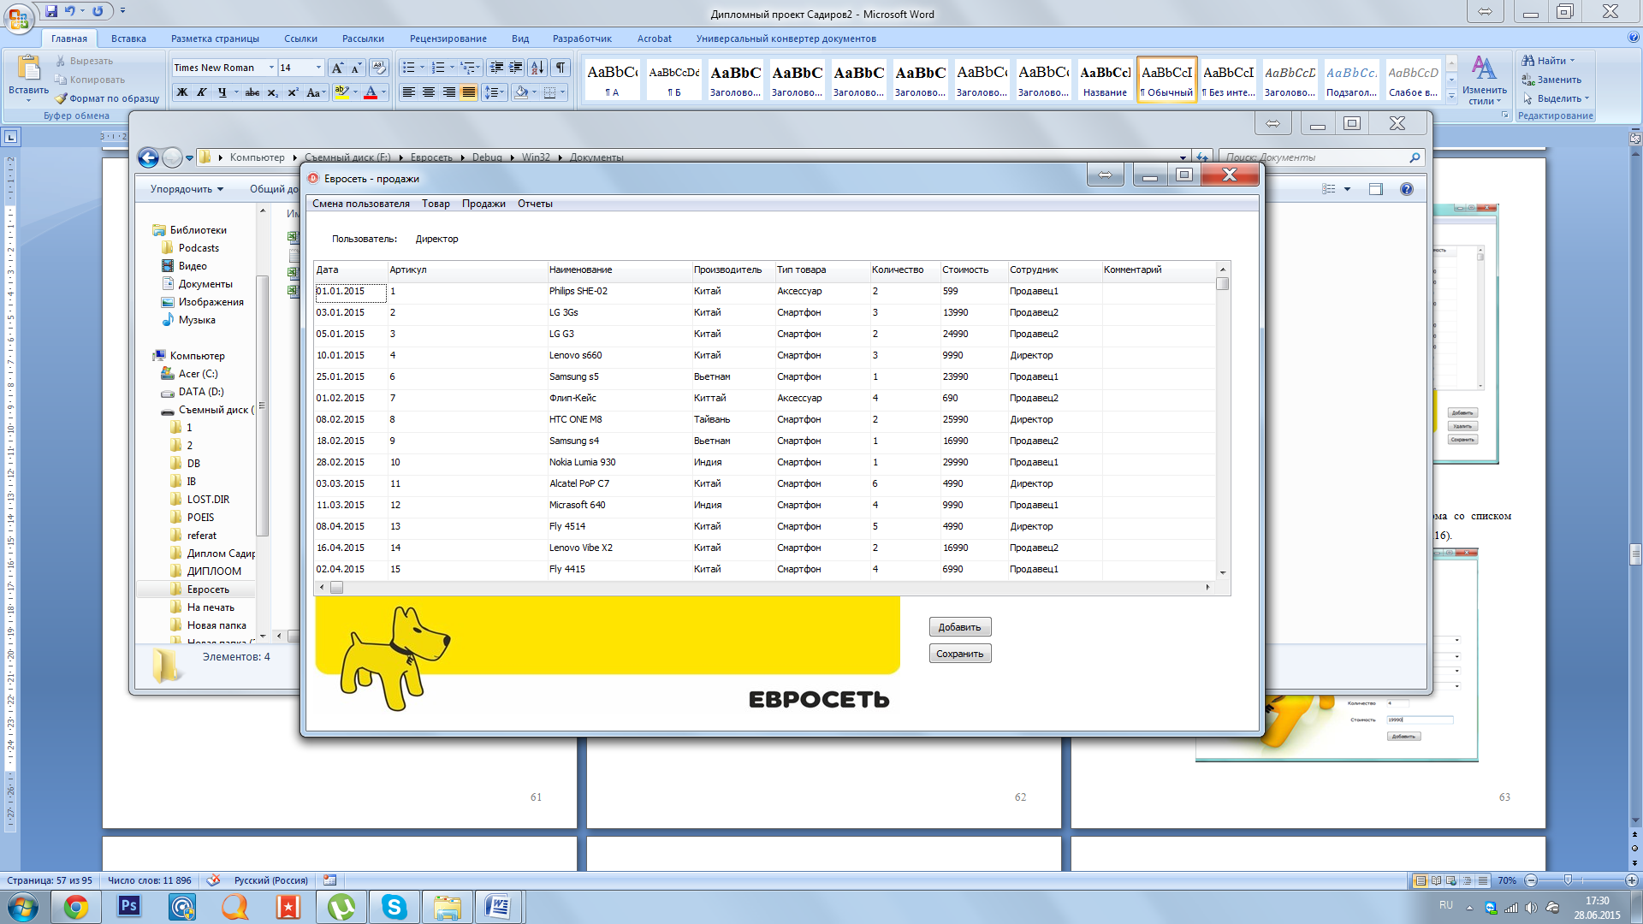Increase font size with Grow Font icon

click(x=337, y=68)
